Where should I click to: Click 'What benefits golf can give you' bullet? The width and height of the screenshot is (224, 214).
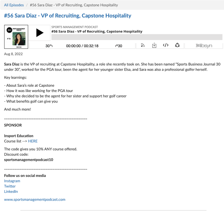coord(31,101)
